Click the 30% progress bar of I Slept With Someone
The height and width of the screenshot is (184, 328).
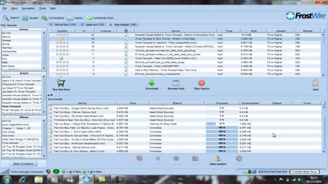[222, 124]
